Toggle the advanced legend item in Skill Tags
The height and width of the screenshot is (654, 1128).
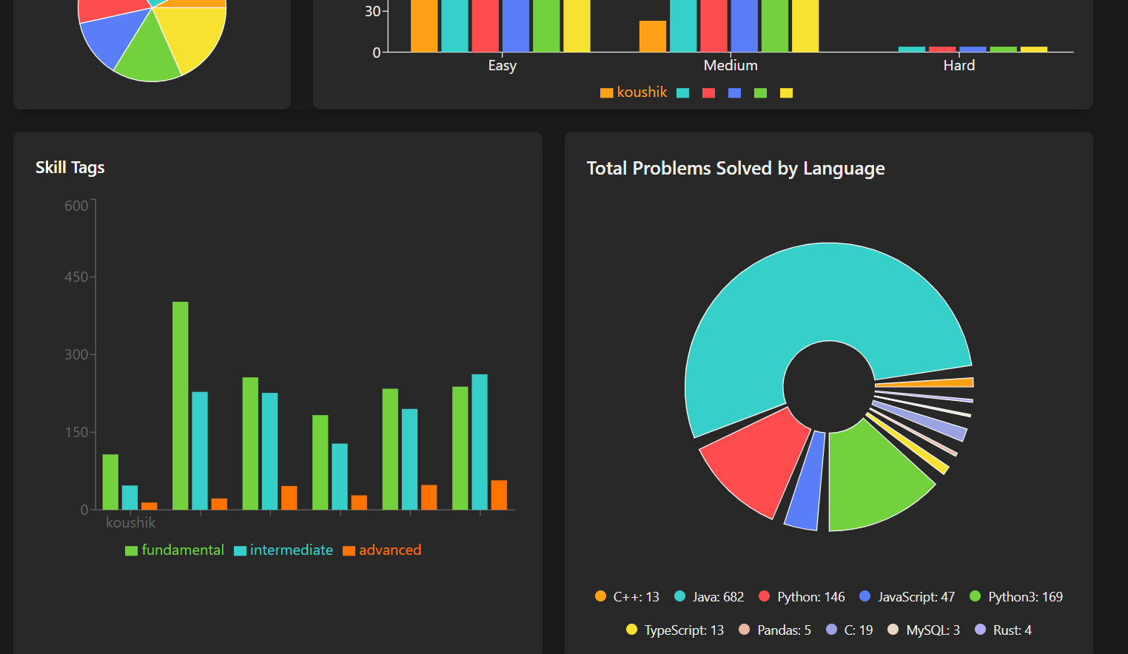(382, 550)
